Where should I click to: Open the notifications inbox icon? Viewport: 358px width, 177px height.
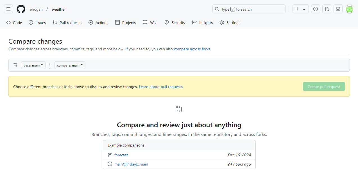338,9
